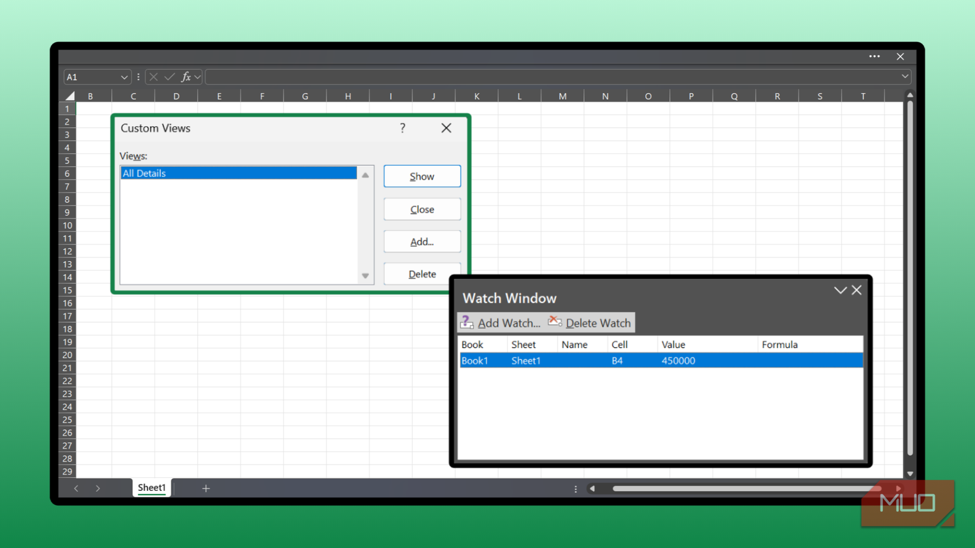The image size is (975, 548).
Task: Click the help question mark in Custom Views
Action: point(402,128)
